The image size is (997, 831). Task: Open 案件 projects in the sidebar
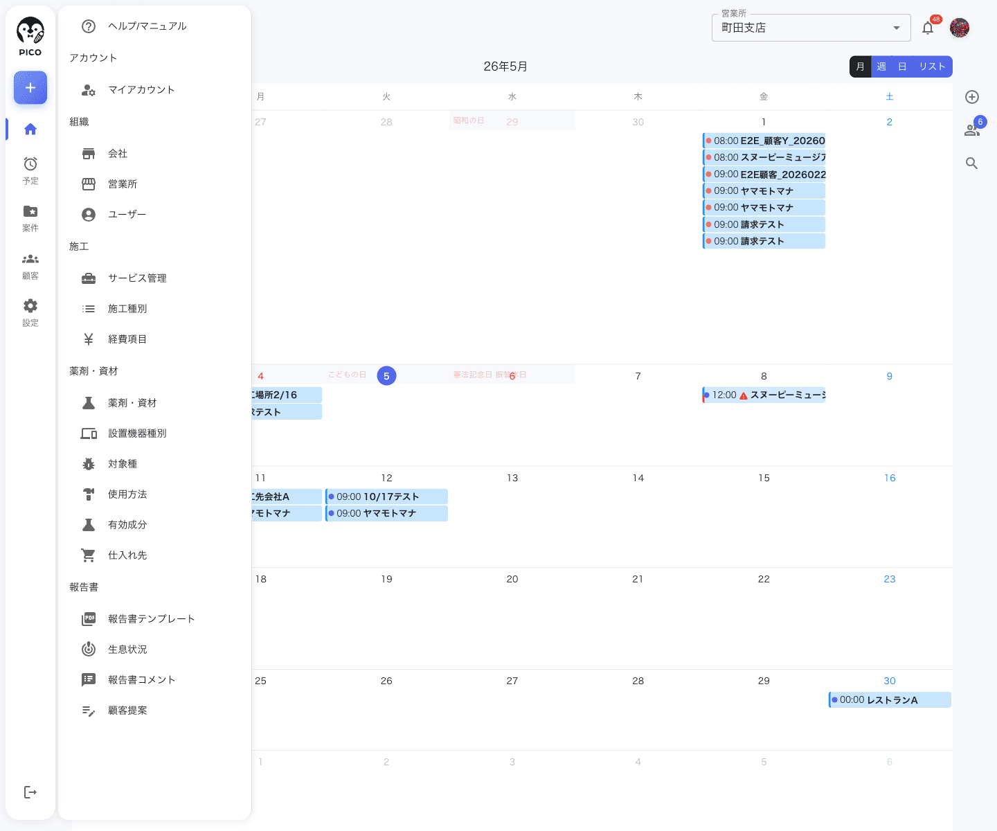(x=30, y=218)
